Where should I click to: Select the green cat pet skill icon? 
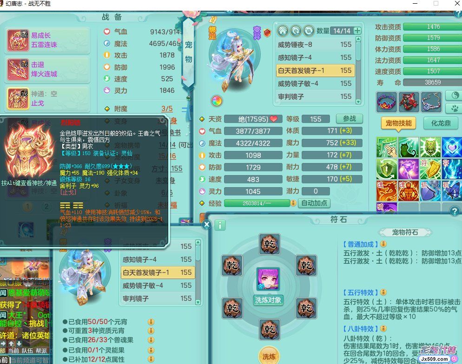tap(409, 147)
